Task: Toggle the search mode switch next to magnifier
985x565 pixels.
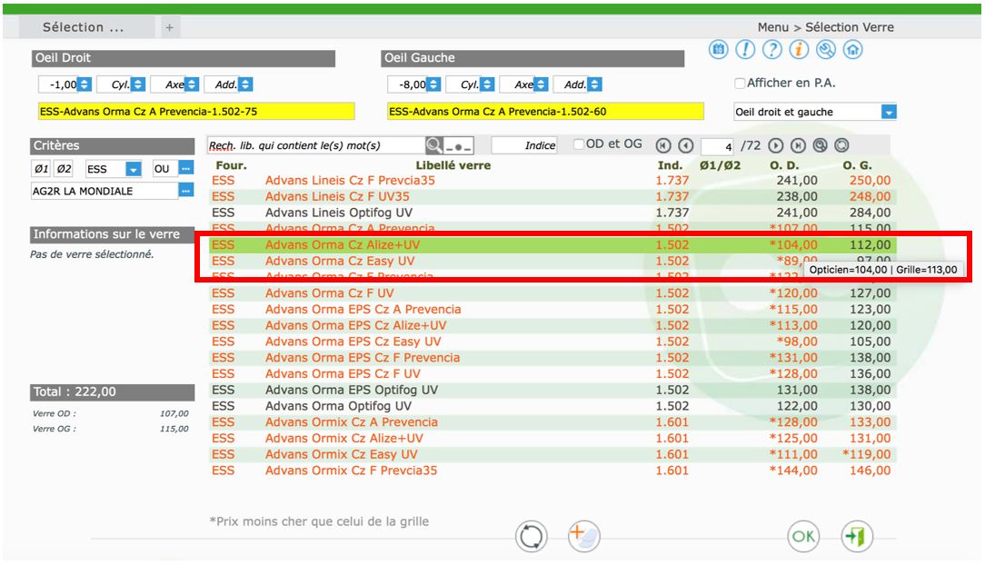Action: click(x=459, y=146)
